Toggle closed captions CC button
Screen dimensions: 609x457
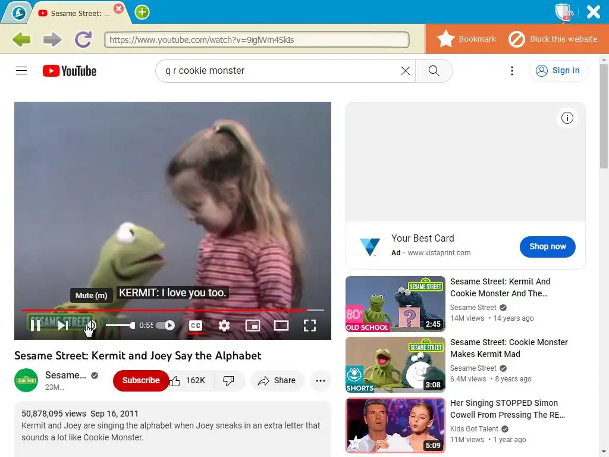(195, 325)
